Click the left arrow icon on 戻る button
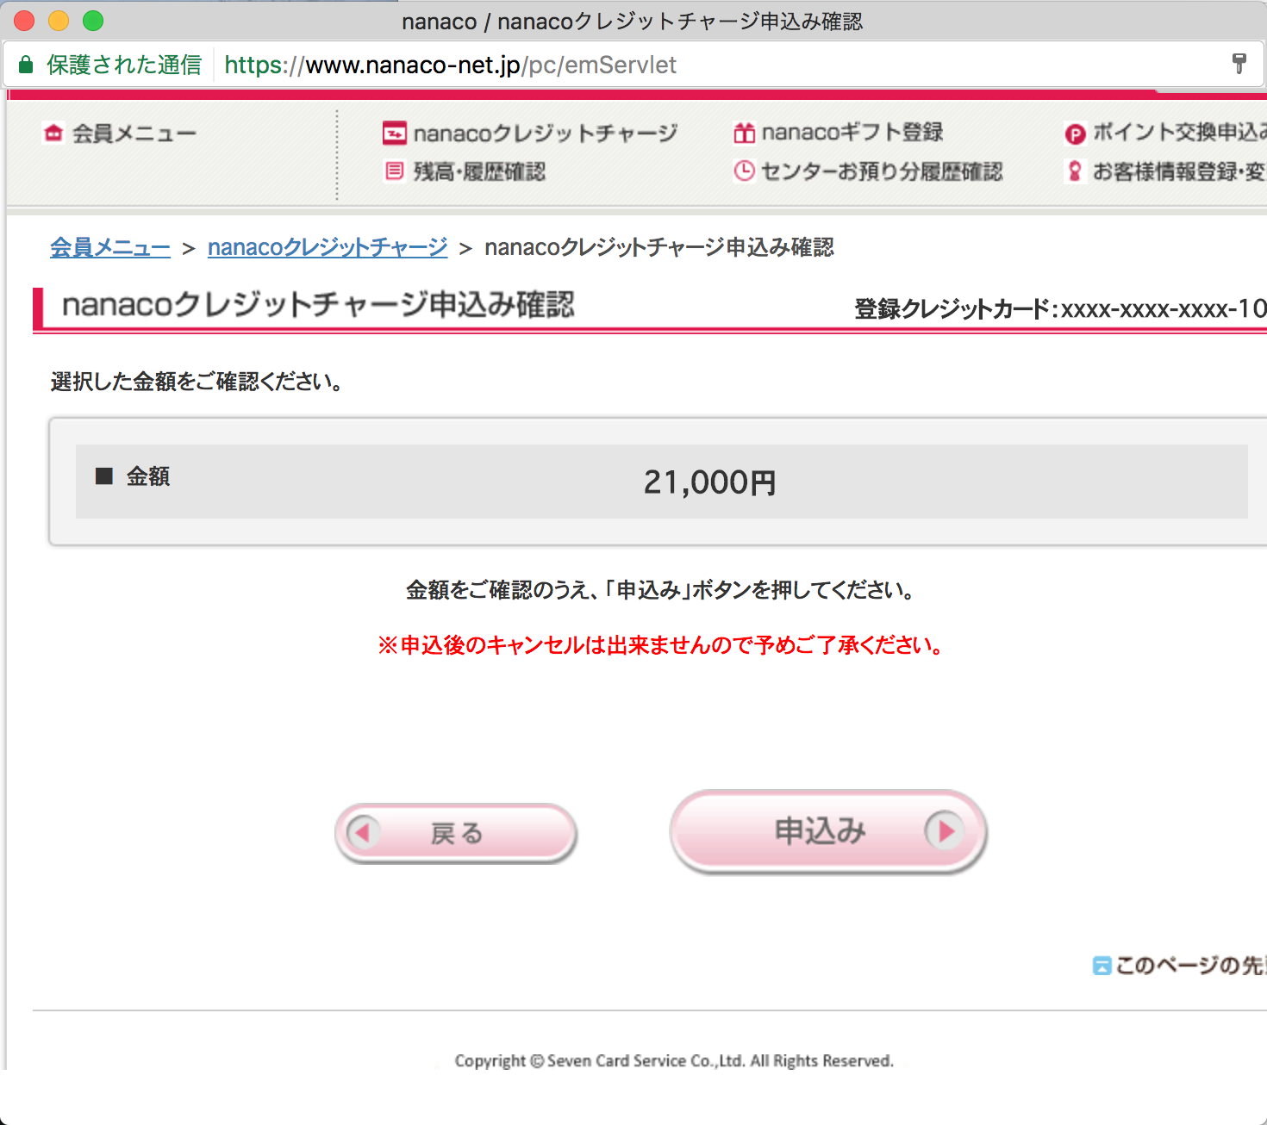Image resolution: width=1267 pixels, height=1125 pixels. [x=363, y=832]
